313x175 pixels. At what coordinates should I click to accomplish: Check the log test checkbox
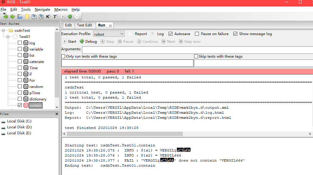(20, 43)
